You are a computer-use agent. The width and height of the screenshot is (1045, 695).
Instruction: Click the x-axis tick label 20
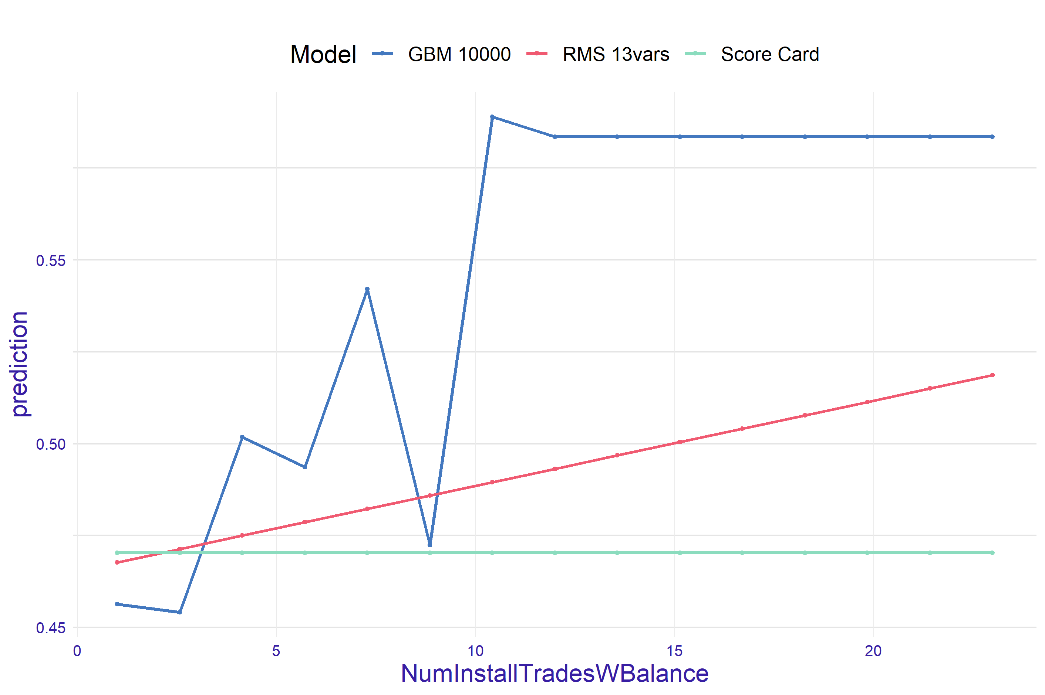(873, 651)
